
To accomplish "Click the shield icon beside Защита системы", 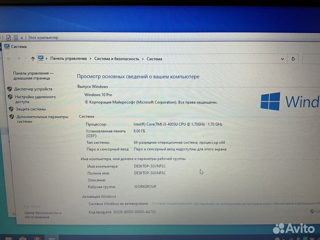I will click(11, 109).
